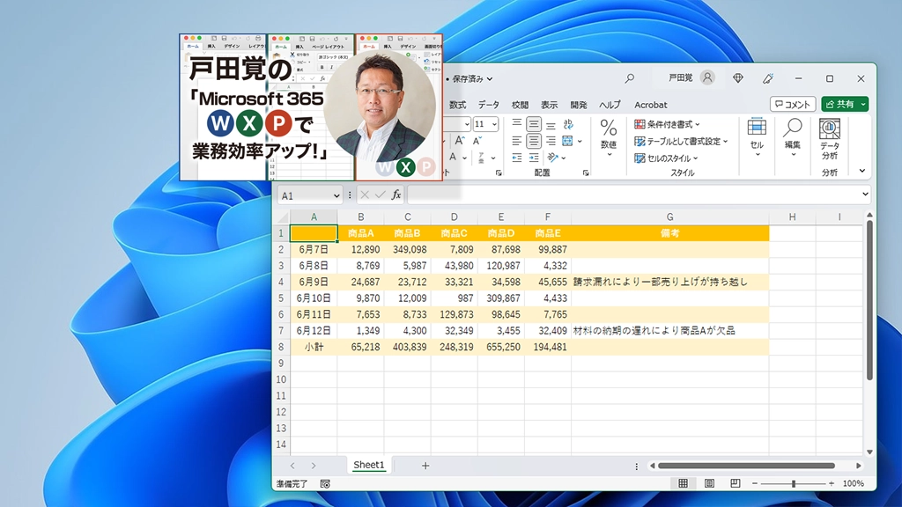This screenshot has width=902, height=507.
Task: Toggle center alignment for the selection
Action: click(534, 141)
